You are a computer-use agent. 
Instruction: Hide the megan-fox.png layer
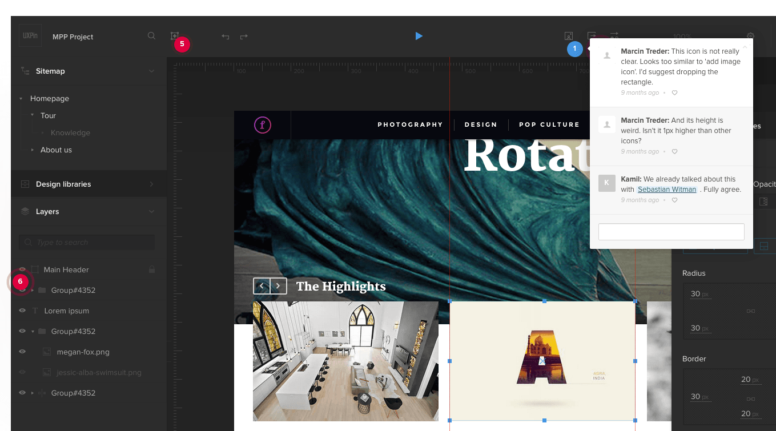point(22,352)
